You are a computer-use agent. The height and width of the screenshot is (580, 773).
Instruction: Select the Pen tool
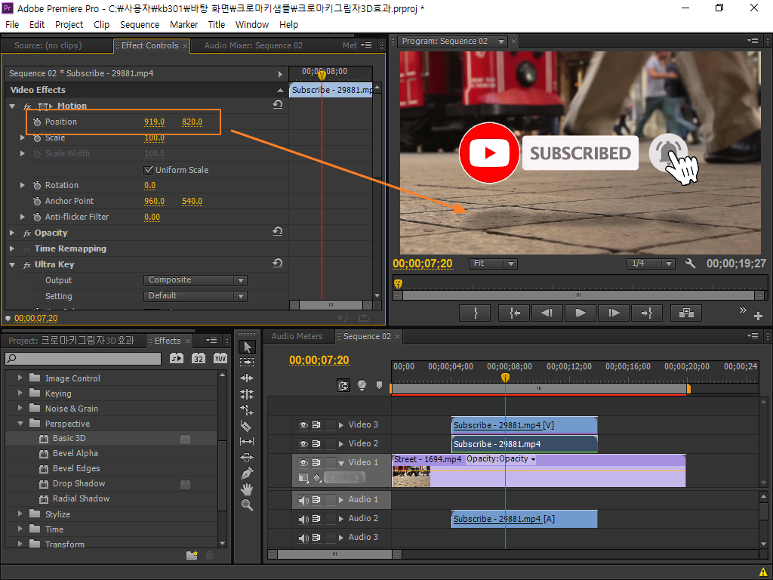[x=247, y=474]
